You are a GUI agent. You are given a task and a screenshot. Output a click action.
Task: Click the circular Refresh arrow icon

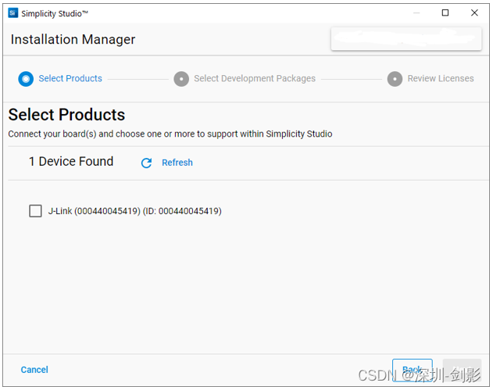[146, 163]
